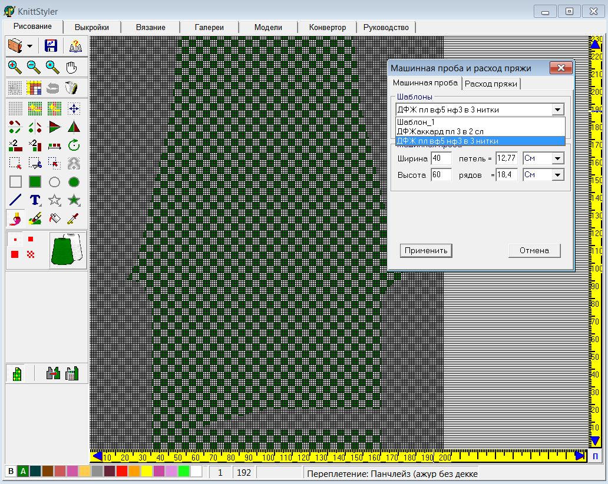Select the zoom in magnifier tool
Viewport: 608px width, 484px height.
pyautogui.click(x=15, y=67)
